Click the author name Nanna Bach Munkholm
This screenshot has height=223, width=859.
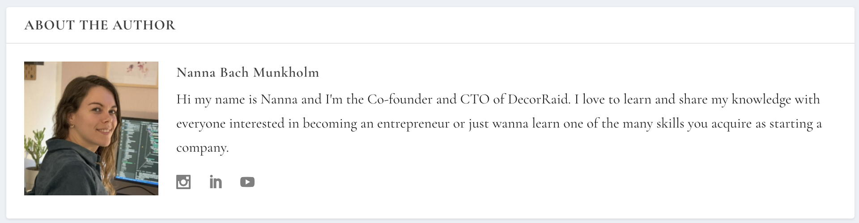[248, 72]
